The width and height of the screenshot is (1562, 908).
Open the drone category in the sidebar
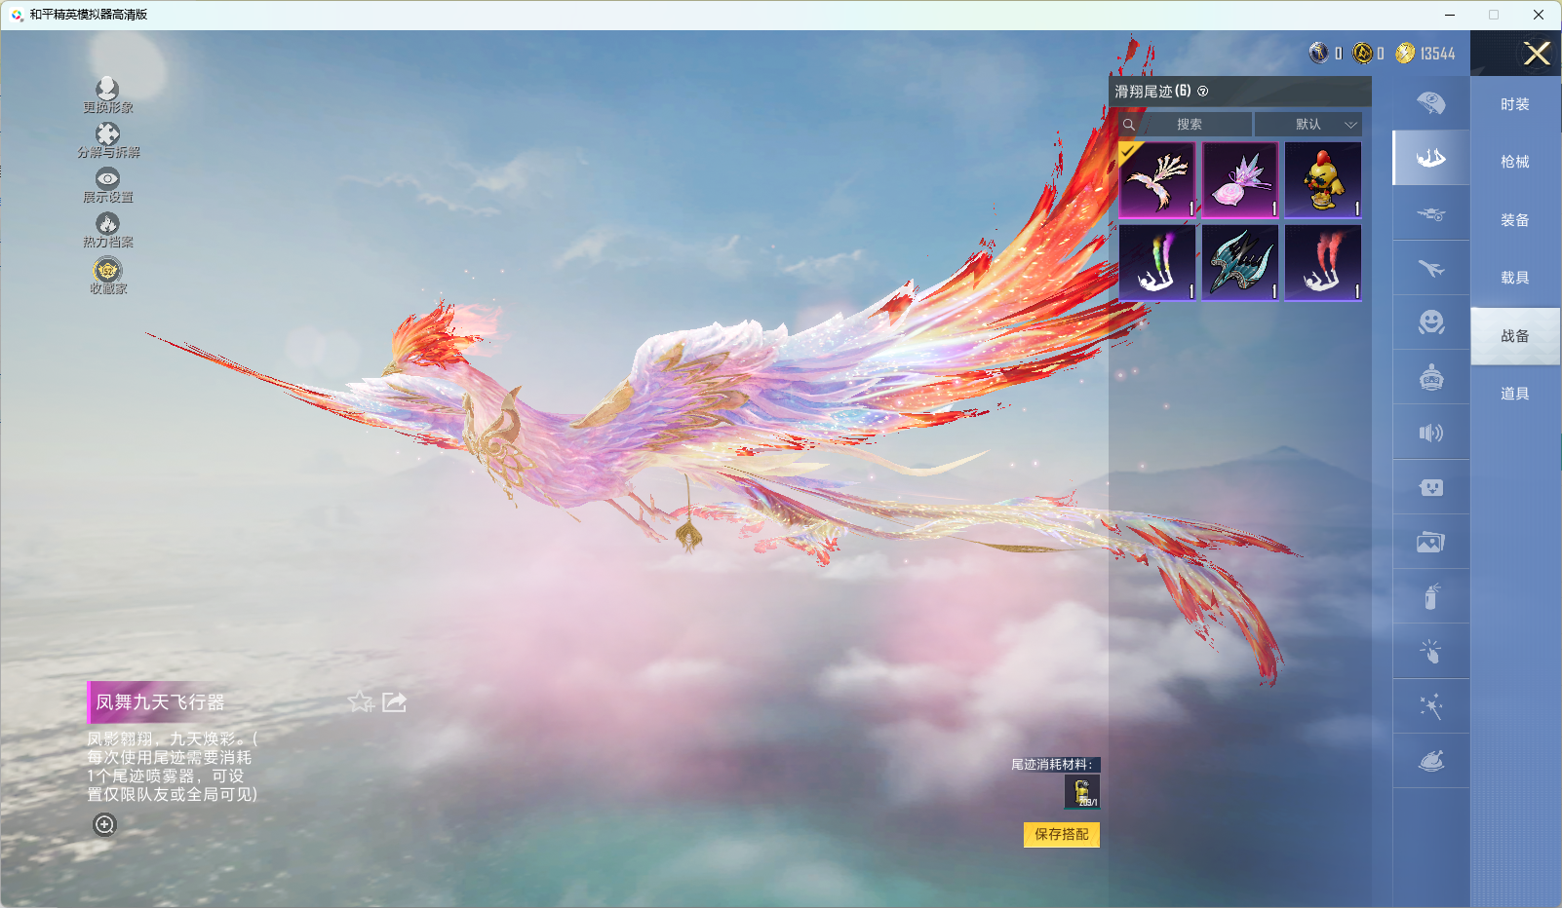[x=1430, y=213]
